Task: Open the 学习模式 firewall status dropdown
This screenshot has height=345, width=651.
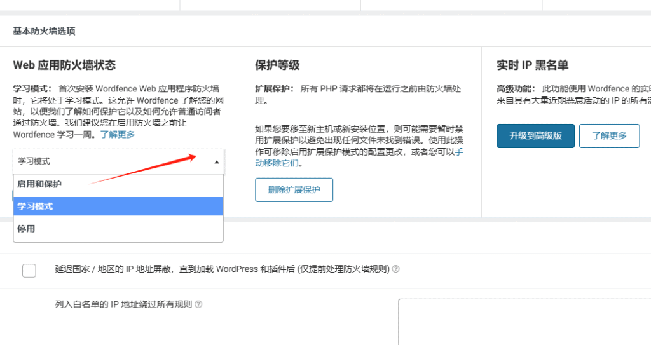Action: coord(118,161)
